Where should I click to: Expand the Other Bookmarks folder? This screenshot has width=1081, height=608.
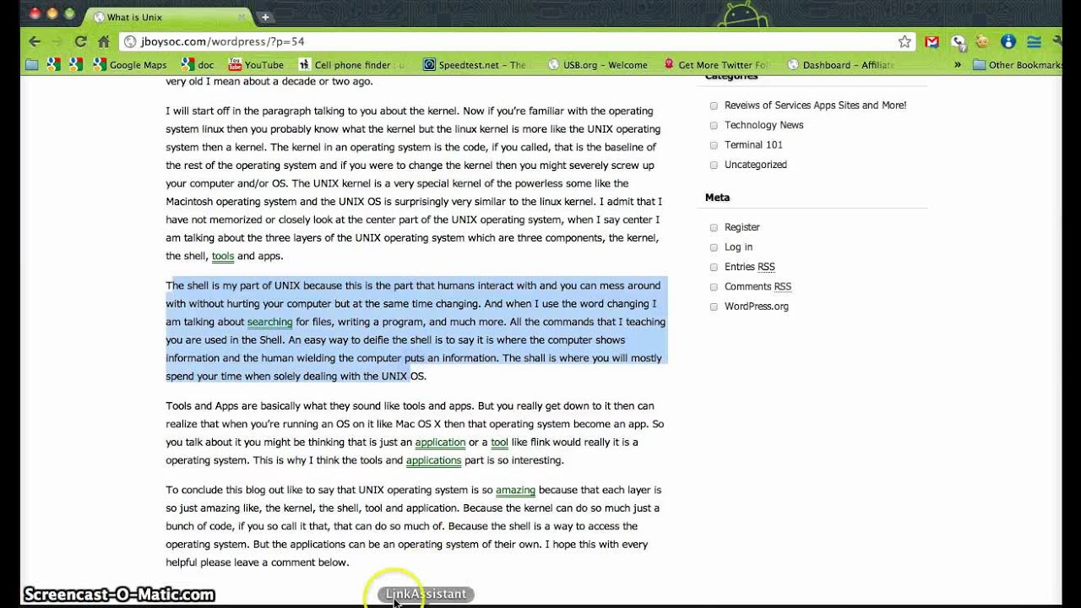tap(1017, 65)
